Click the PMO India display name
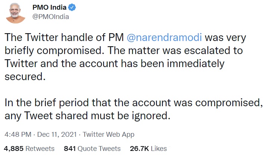Image resolution: width=269 pixels, height=158 pixels. (49, 7)
